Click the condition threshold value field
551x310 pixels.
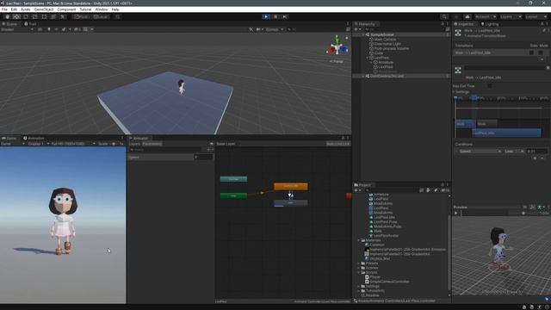pyautogui.click(x=536, y=152)
